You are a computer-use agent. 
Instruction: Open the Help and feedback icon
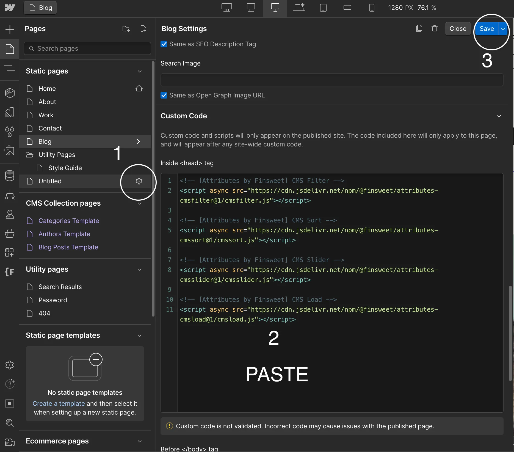click(x=10, y=384)
